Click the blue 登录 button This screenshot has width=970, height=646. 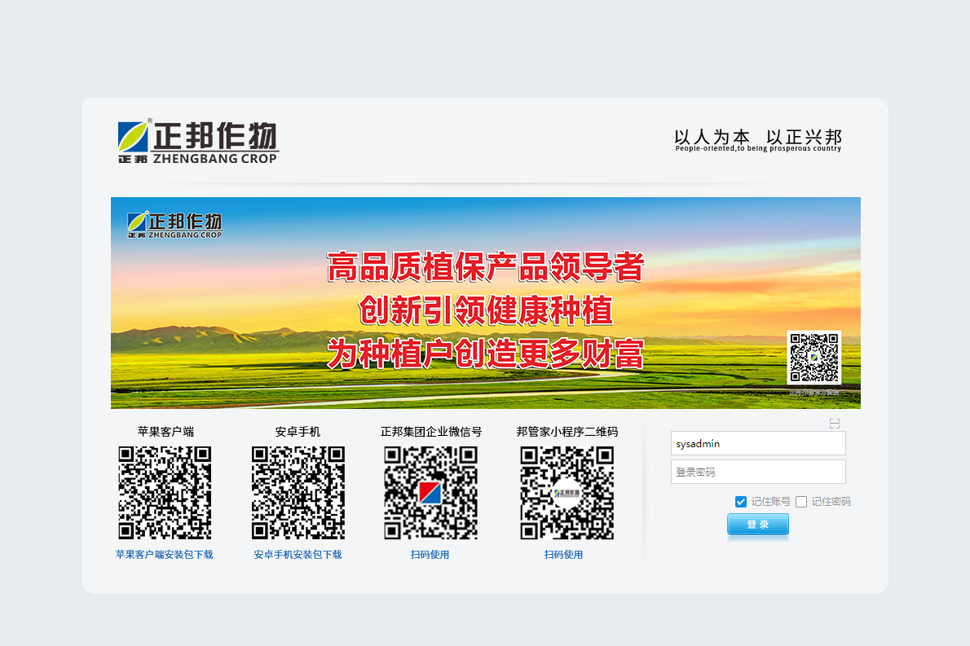[758, 525]
